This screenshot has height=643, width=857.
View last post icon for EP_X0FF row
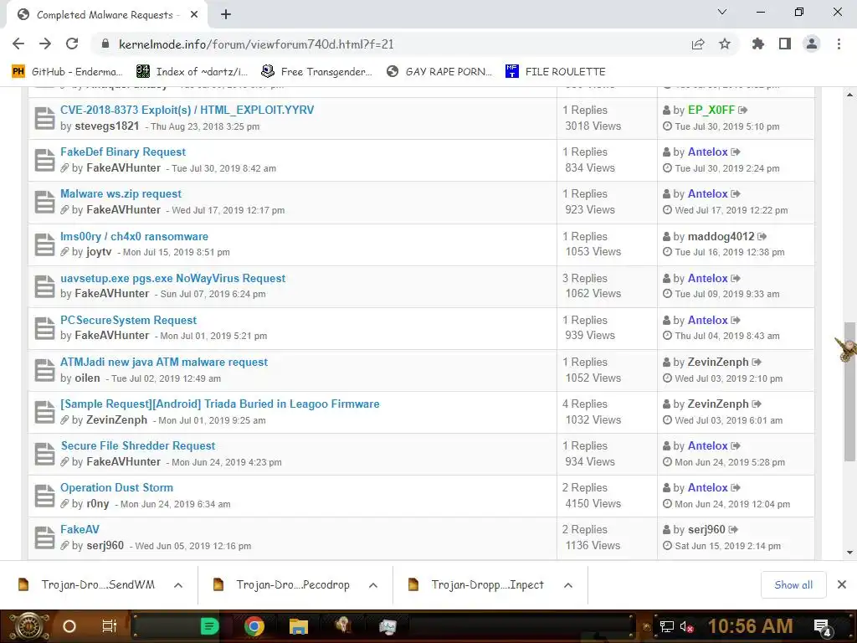[743, 110]
